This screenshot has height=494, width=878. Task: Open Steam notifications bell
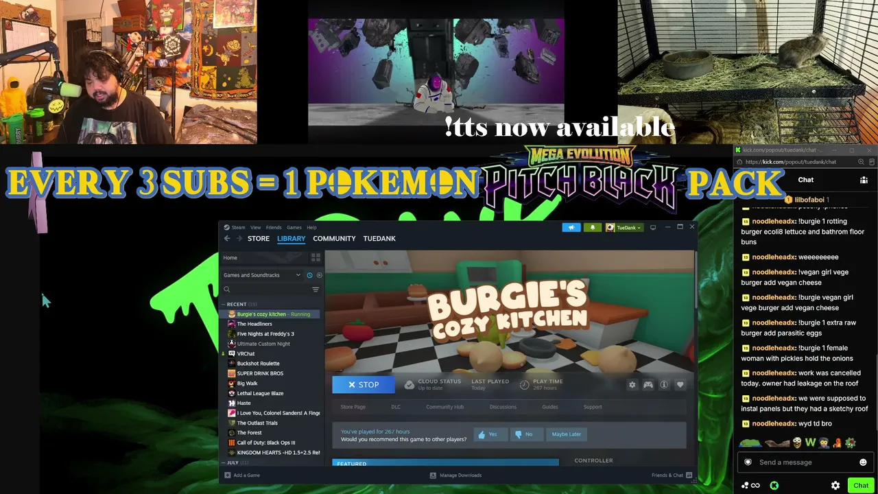pos(593,227)
